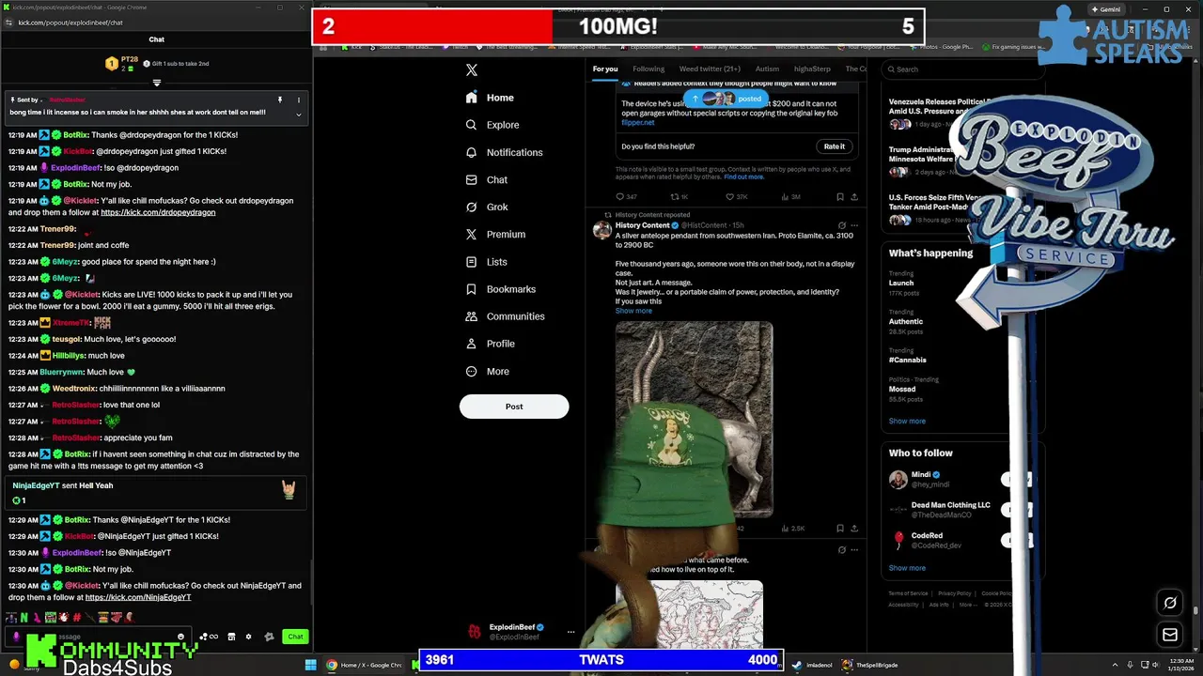Click the green Chat send button
The image size is (1203, 676).
point(295,637)
